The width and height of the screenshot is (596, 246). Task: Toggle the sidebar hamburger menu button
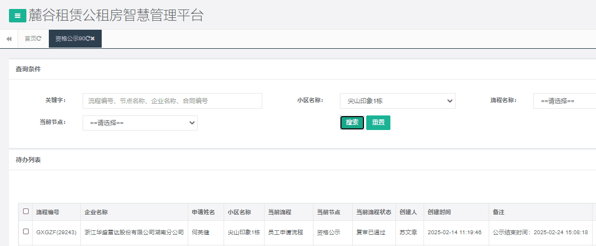point(17,16)
